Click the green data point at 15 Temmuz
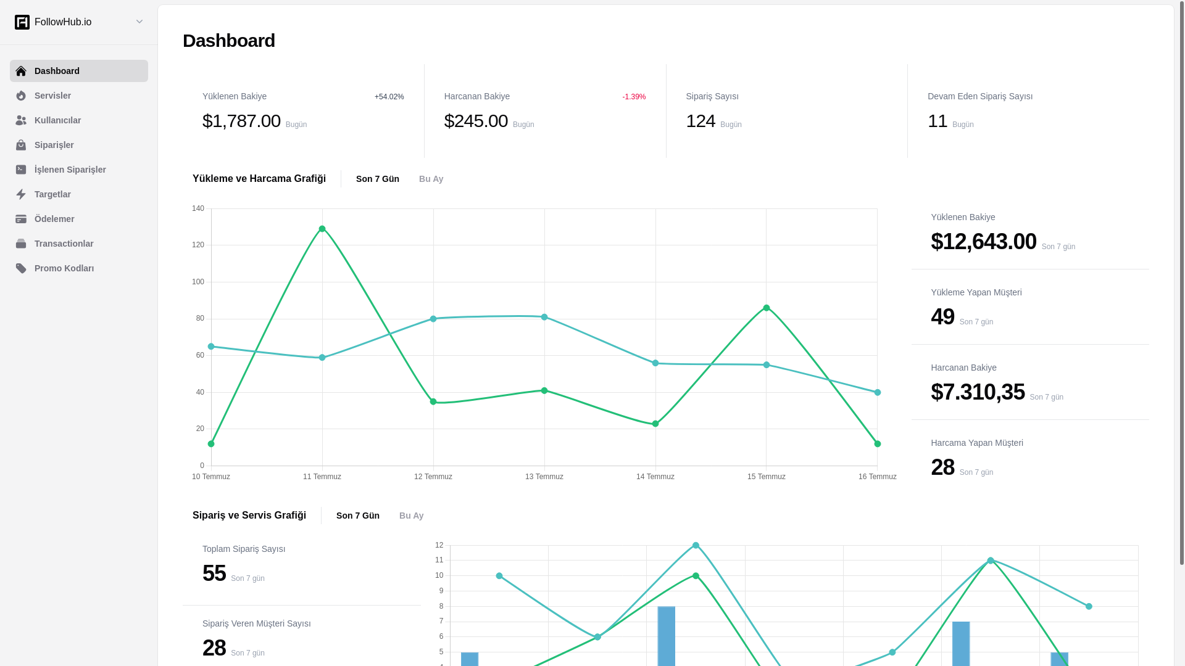This screenshot has height=666, width=1185. click(767, 308)
